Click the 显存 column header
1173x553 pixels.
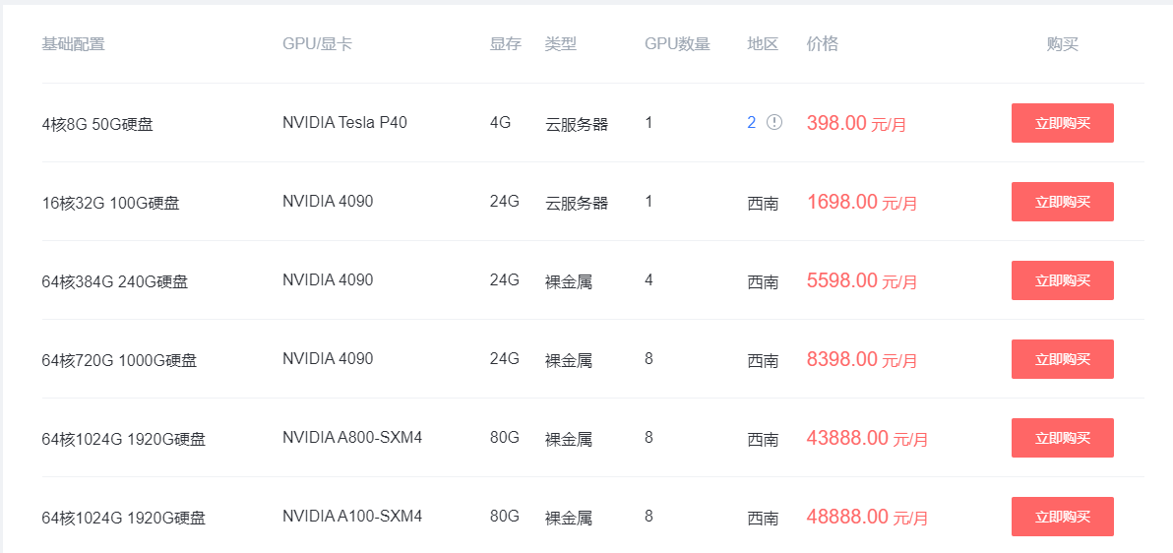pos(506,44)
